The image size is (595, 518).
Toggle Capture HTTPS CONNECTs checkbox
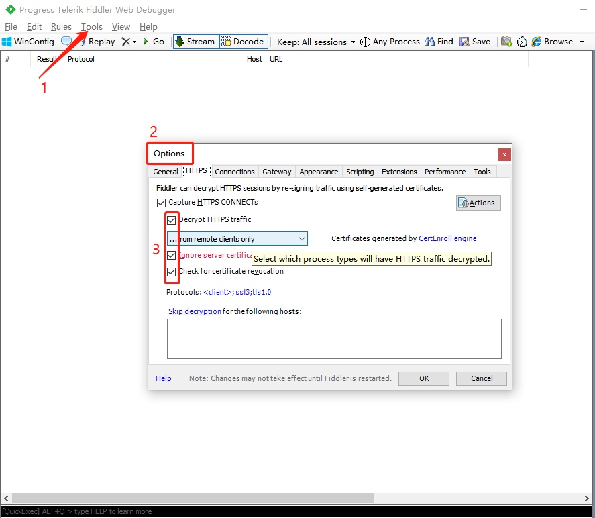[161, 203]
